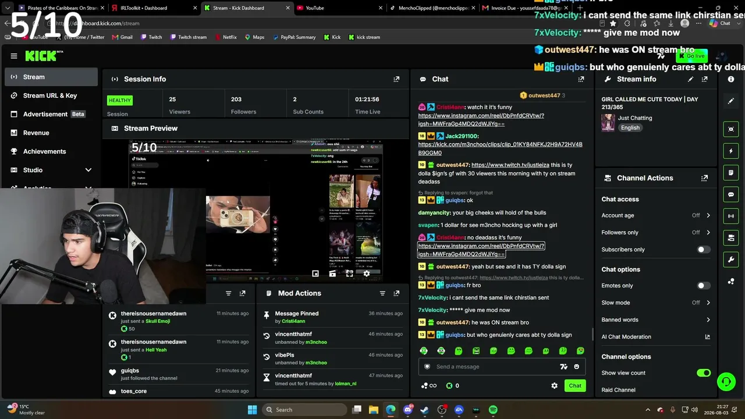Open the Revenue page
Screen dimensions: 745x419
(51, 133)
